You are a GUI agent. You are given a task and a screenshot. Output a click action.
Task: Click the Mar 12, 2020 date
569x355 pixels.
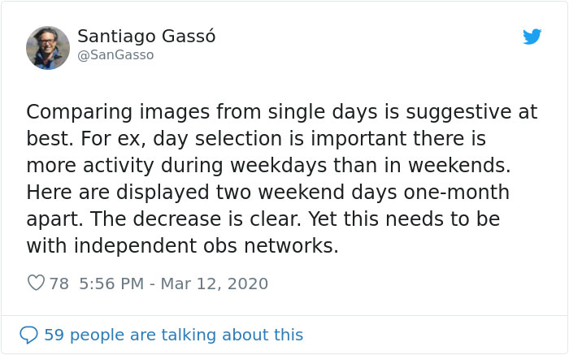(x=214, y=284)
